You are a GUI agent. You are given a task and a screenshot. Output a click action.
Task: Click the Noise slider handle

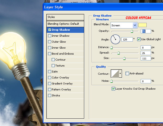pyautogui.click(x=112, y=81)
